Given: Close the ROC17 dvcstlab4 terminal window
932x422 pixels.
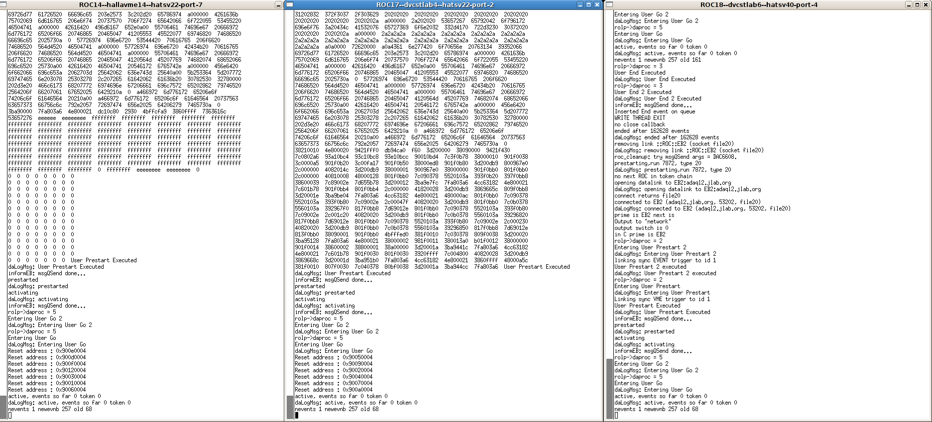Looking at the screenshot, I should [x=597, y=4].
